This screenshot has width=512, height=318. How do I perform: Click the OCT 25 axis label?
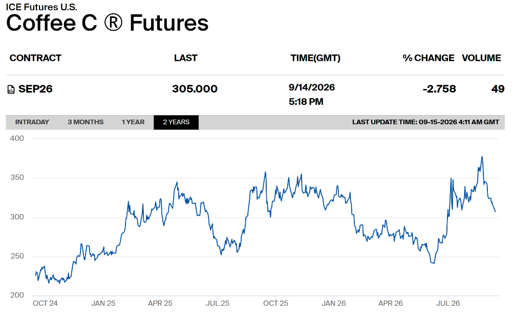pos(275,303)
